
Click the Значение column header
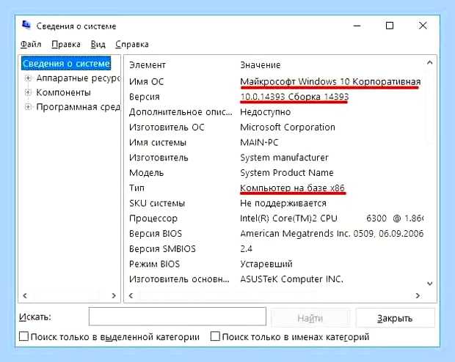click(x=261, y=65)
